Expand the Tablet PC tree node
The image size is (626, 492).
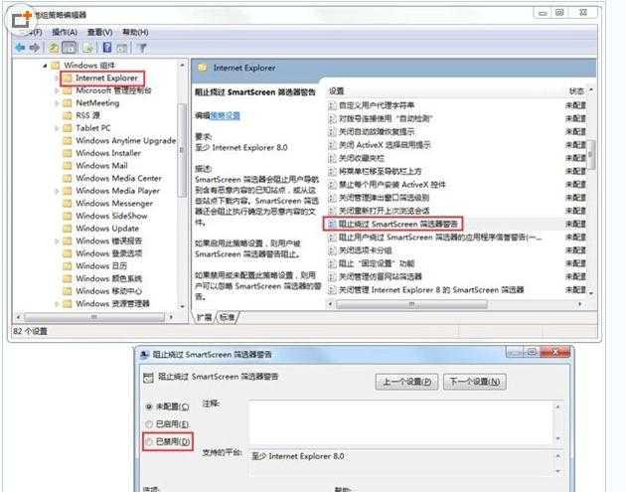click(57, 128)
